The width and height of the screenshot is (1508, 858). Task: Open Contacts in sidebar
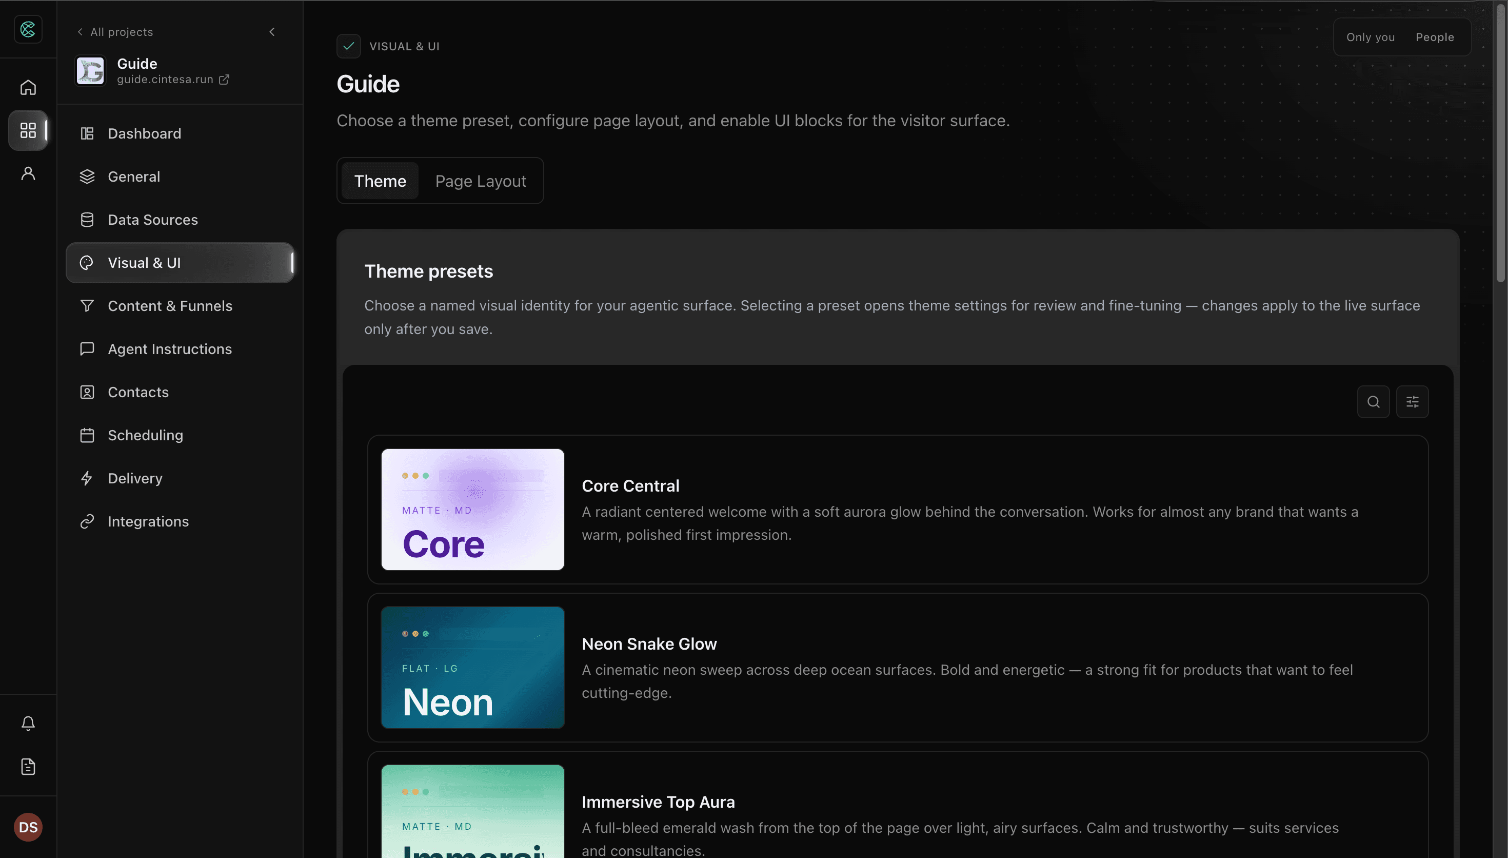(x=180, y=392)
